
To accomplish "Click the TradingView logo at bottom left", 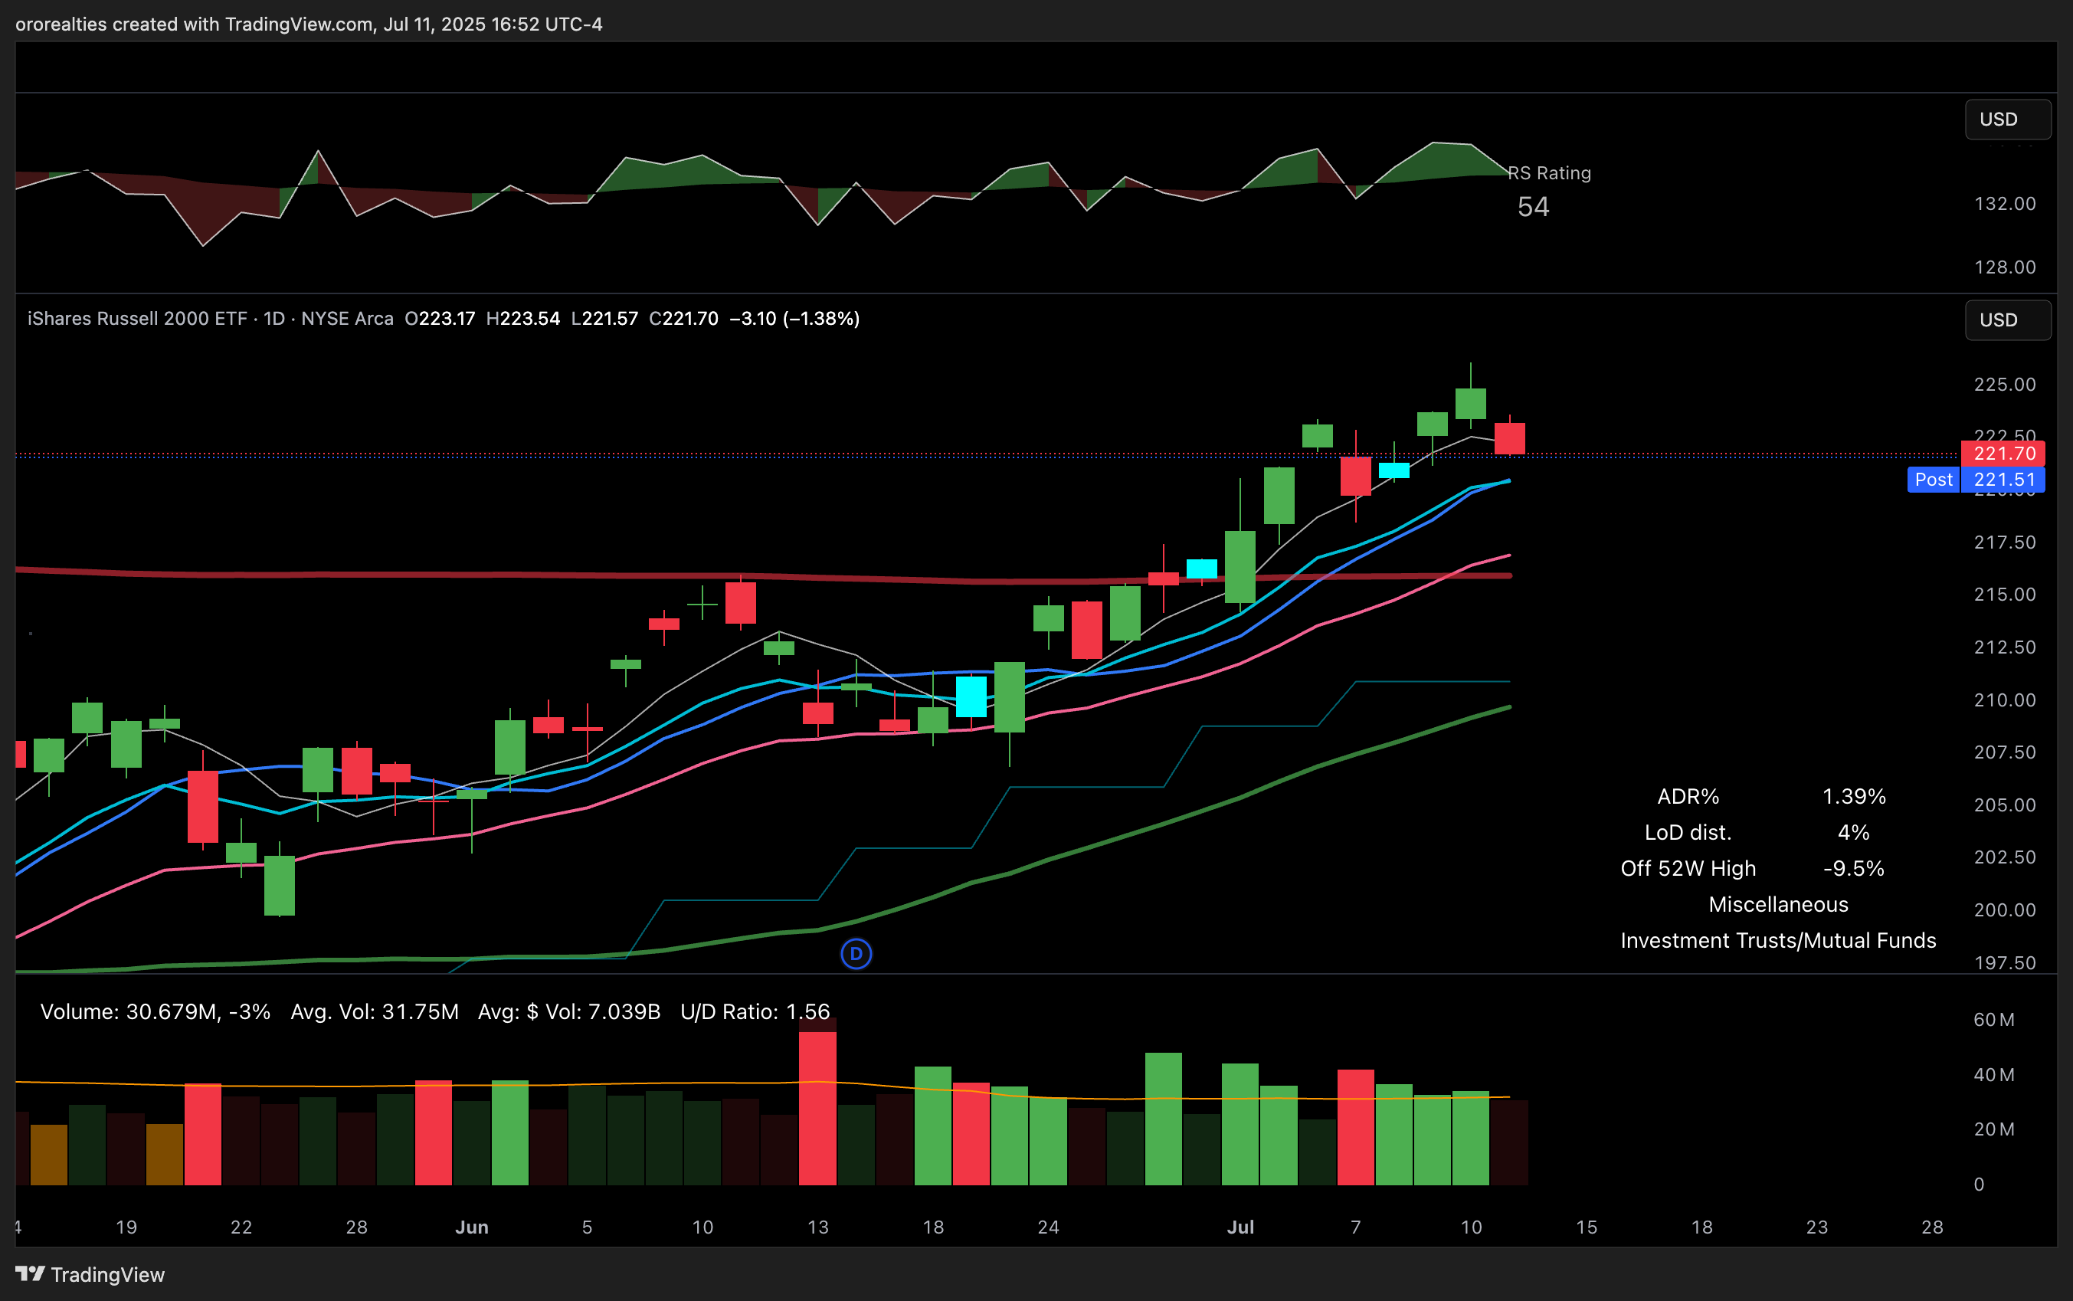I will (90, 1274).
